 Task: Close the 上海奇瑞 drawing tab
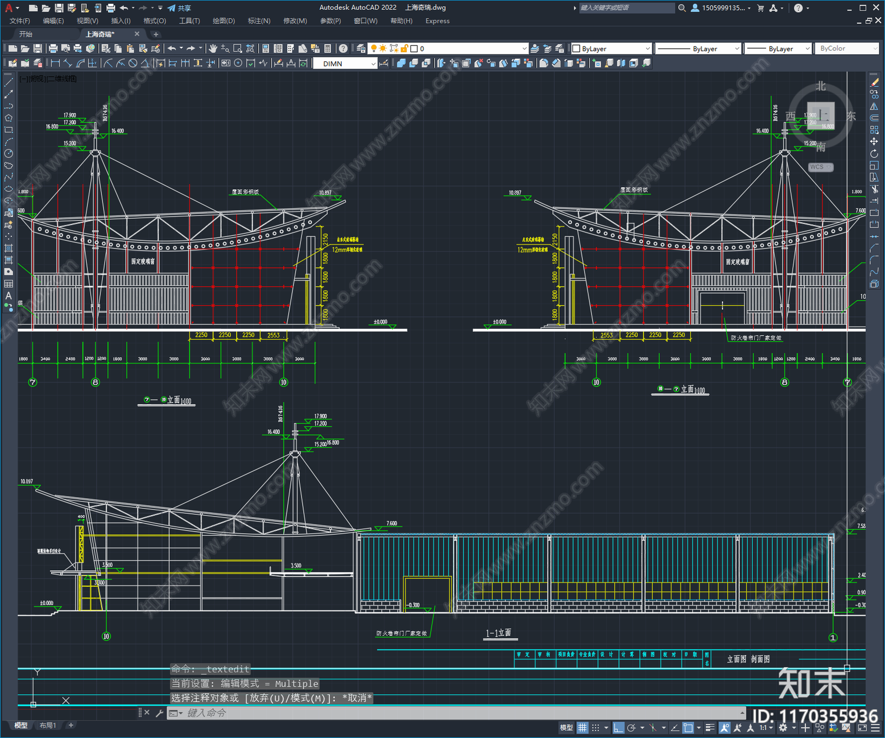[137, 34]
